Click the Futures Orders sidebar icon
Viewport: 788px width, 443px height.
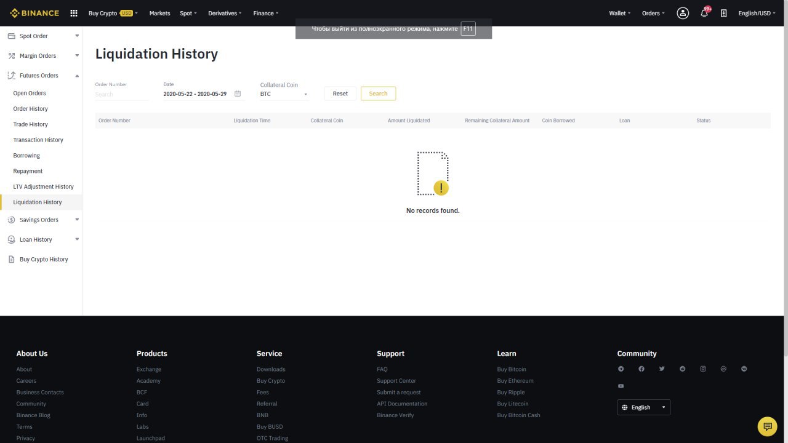[11, 75]
